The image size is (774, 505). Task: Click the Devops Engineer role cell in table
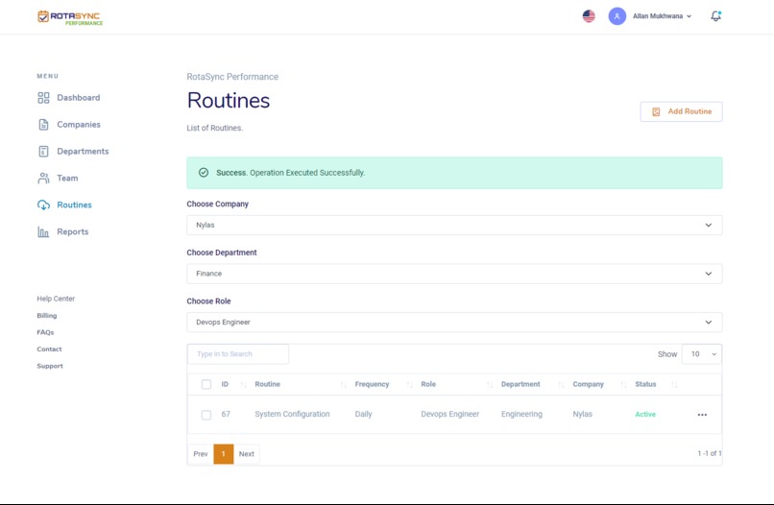pos(450,414)
